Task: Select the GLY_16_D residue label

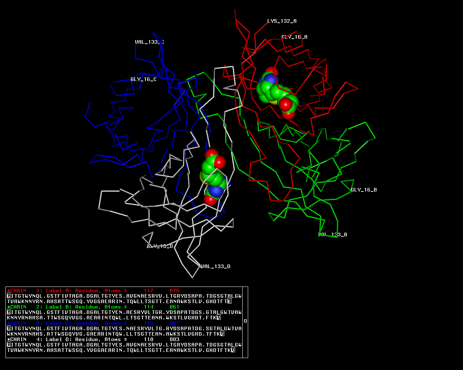Action: (160, 246)
